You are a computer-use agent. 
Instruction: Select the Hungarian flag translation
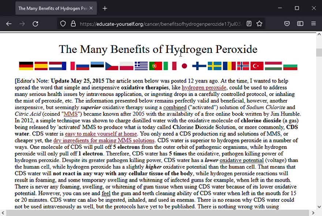pos(273,66)
